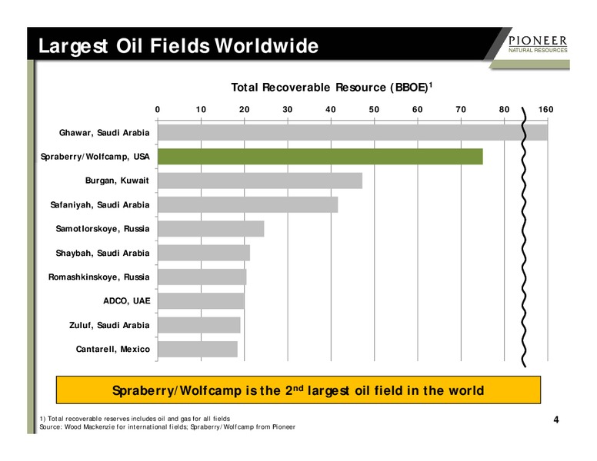Click the slide page number '4'
Image resolution: width=597 pixels, height=461 pixels.
(556, 420)
